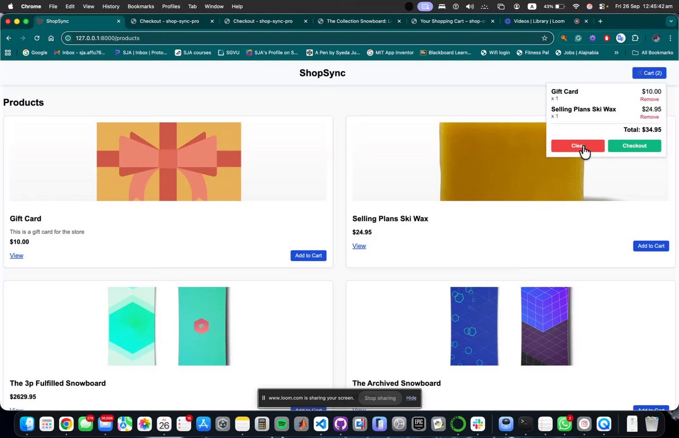Proceed with the green Checkout button
This screenshot has height=438, width=679.
pos(634,146)
